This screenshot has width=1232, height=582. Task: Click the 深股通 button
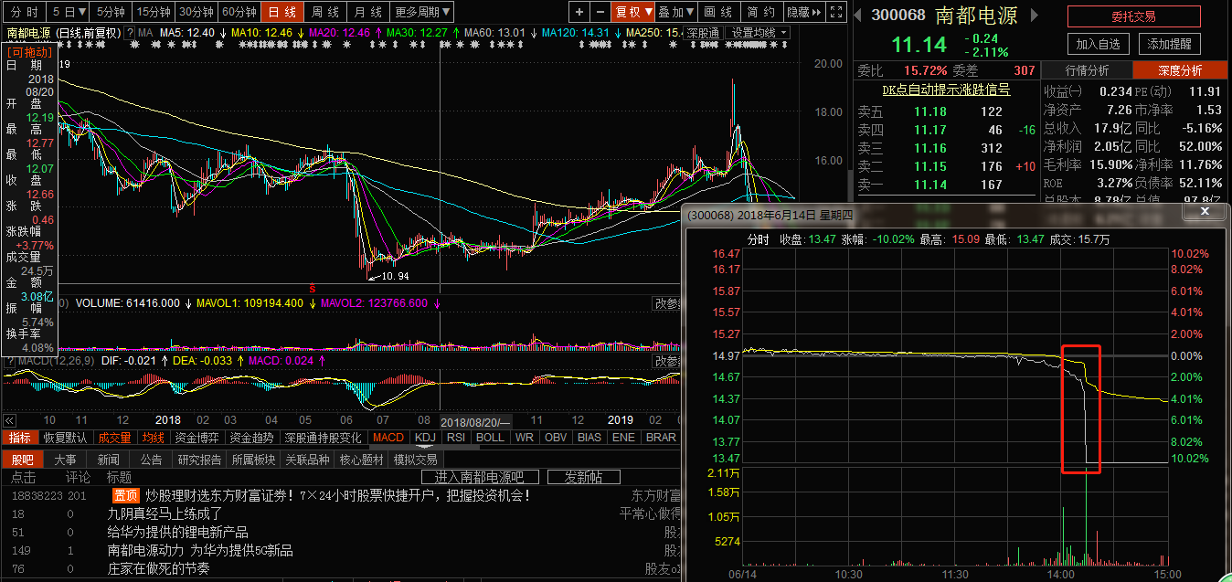point(703,33)
